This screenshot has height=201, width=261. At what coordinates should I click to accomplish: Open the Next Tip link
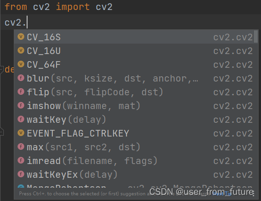[222, 193]
